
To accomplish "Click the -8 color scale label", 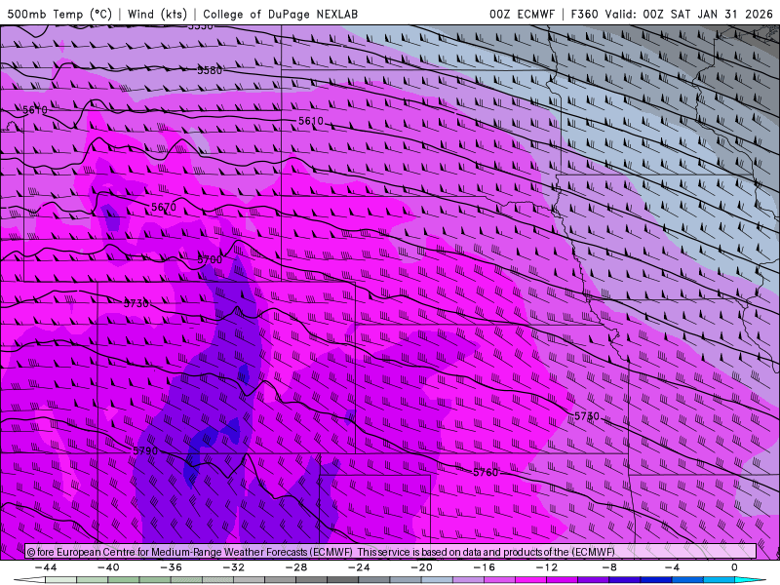I will coord(609,567).
